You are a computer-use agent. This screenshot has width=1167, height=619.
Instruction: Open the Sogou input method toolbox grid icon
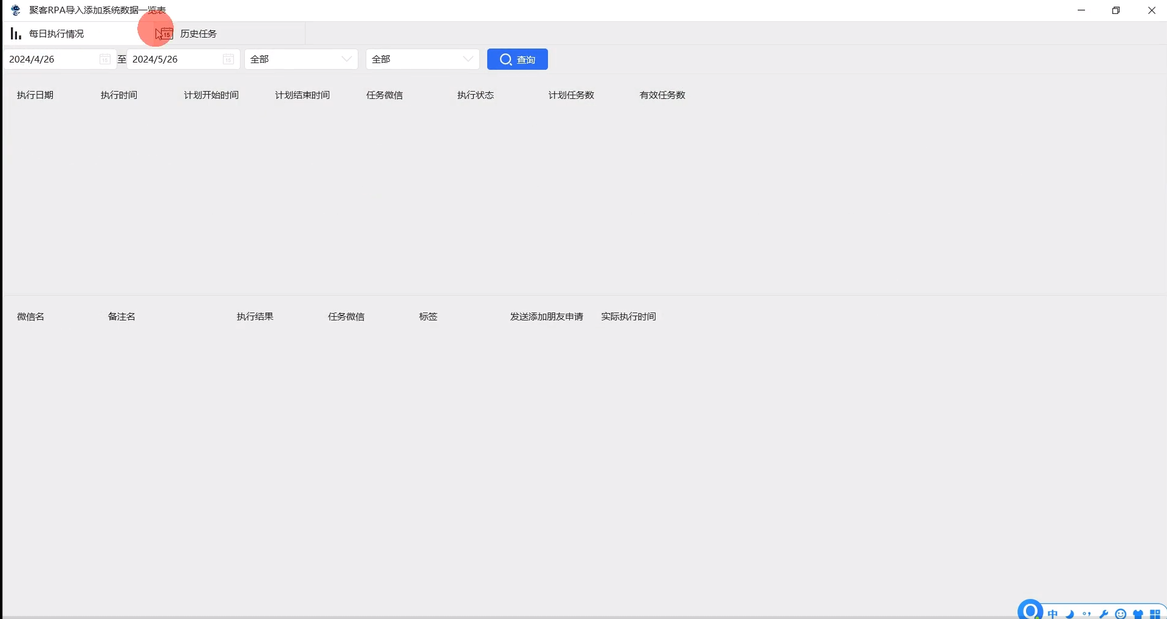coord(1155,614)
